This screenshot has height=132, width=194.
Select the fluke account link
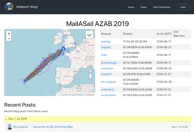(x=104, y=55)
